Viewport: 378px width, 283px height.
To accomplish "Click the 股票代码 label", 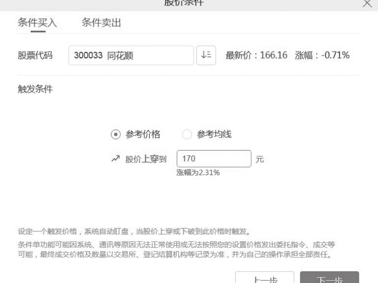I will point(35,56).
